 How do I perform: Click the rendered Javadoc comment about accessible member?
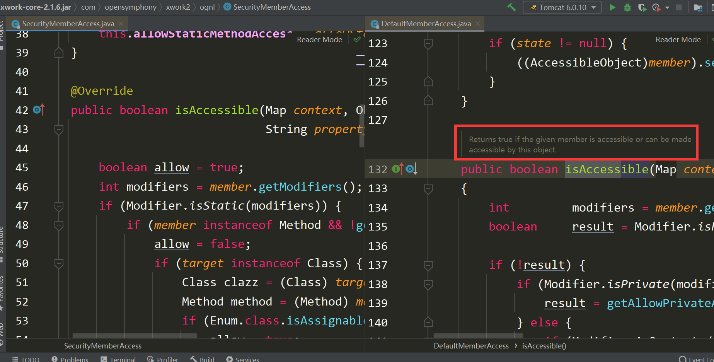[x=580, y=144]
